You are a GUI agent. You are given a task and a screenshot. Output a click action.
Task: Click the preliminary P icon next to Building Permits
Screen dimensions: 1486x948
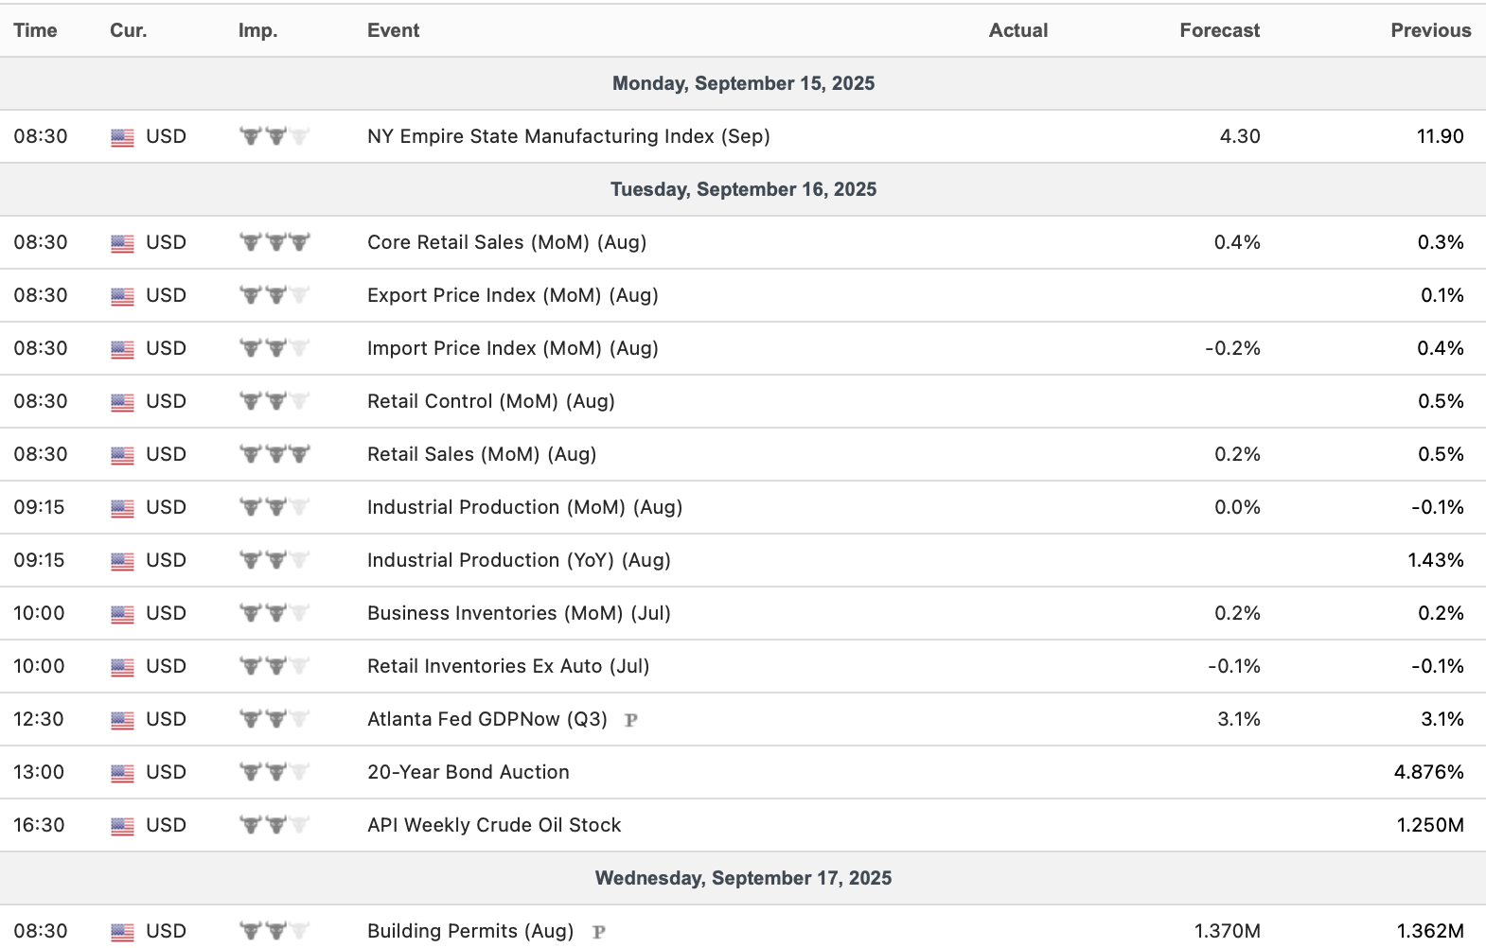click(x=598, y=932)
